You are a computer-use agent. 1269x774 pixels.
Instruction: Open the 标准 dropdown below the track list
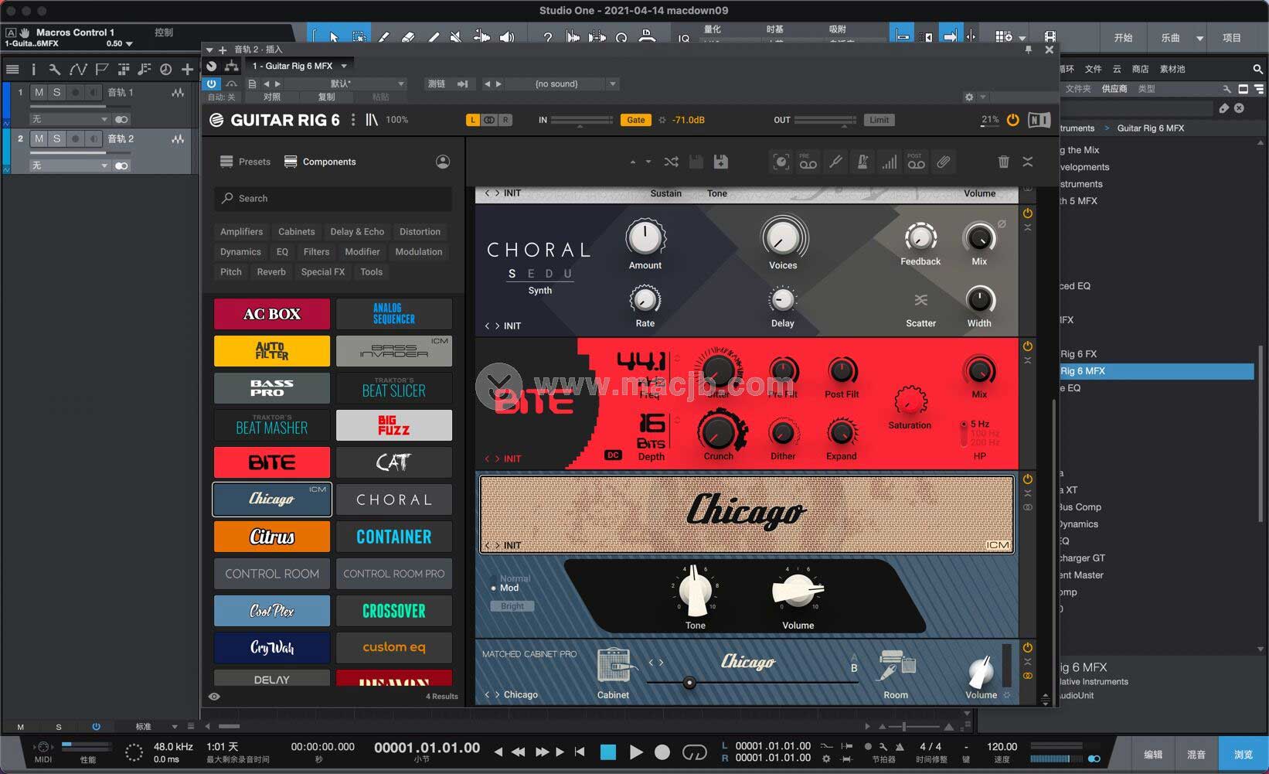coord(157,727)
